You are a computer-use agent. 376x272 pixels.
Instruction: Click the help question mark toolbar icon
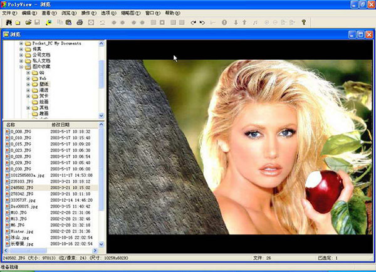click(304, 23)
